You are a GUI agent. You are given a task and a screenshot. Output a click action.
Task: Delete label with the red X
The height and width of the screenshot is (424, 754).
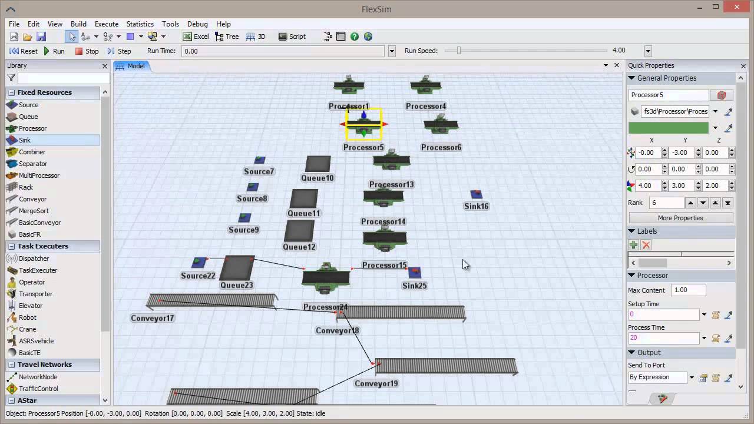tap(646, 245)
